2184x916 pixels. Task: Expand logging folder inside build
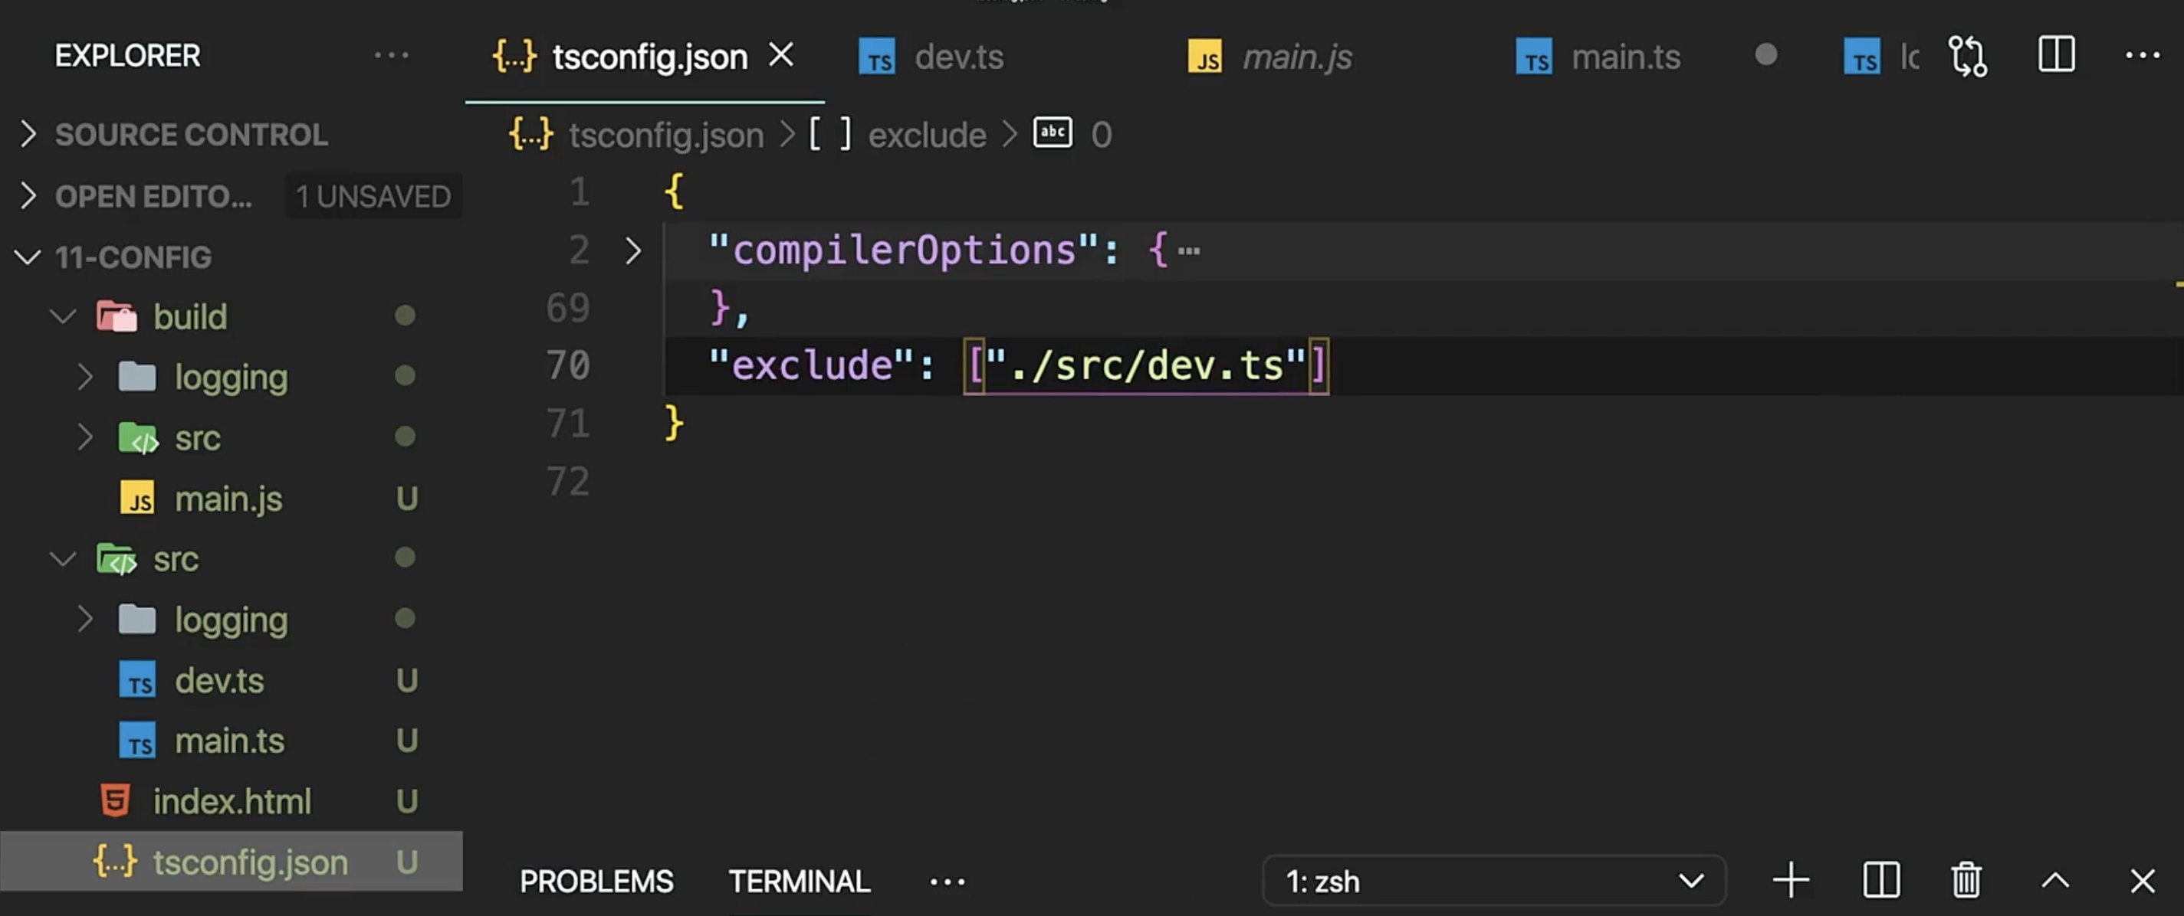[232, 377]
